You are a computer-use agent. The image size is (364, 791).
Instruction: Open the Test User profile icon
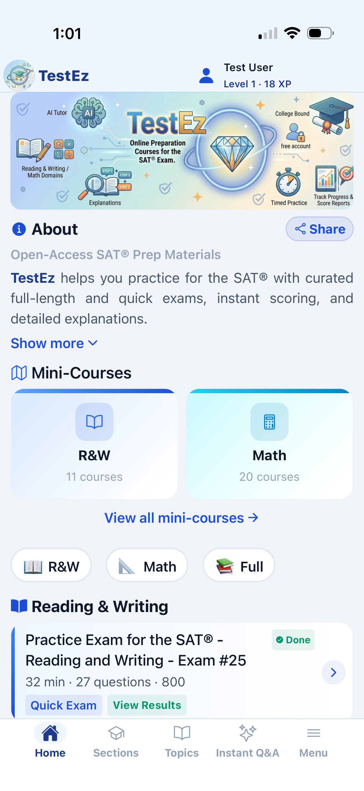coord(206,75)
